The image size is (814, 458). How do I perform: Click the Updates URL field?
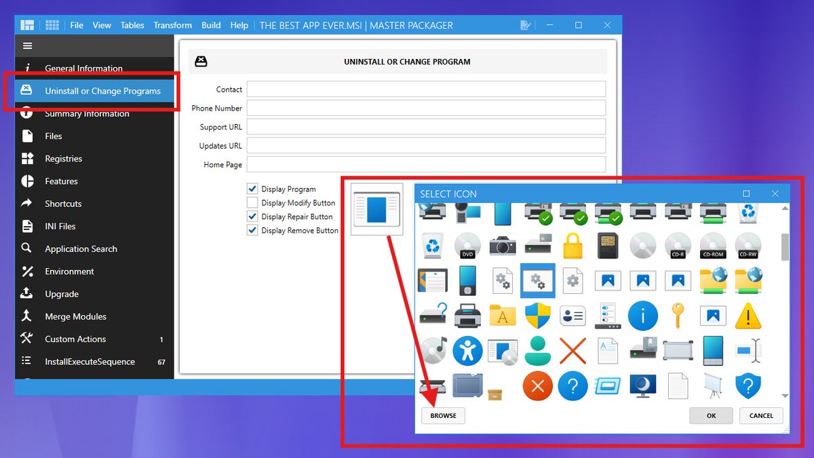[426, 145]
